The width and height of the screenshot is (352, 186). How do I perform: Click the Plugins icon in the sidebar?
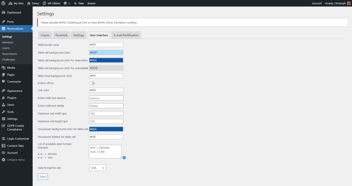4,98
